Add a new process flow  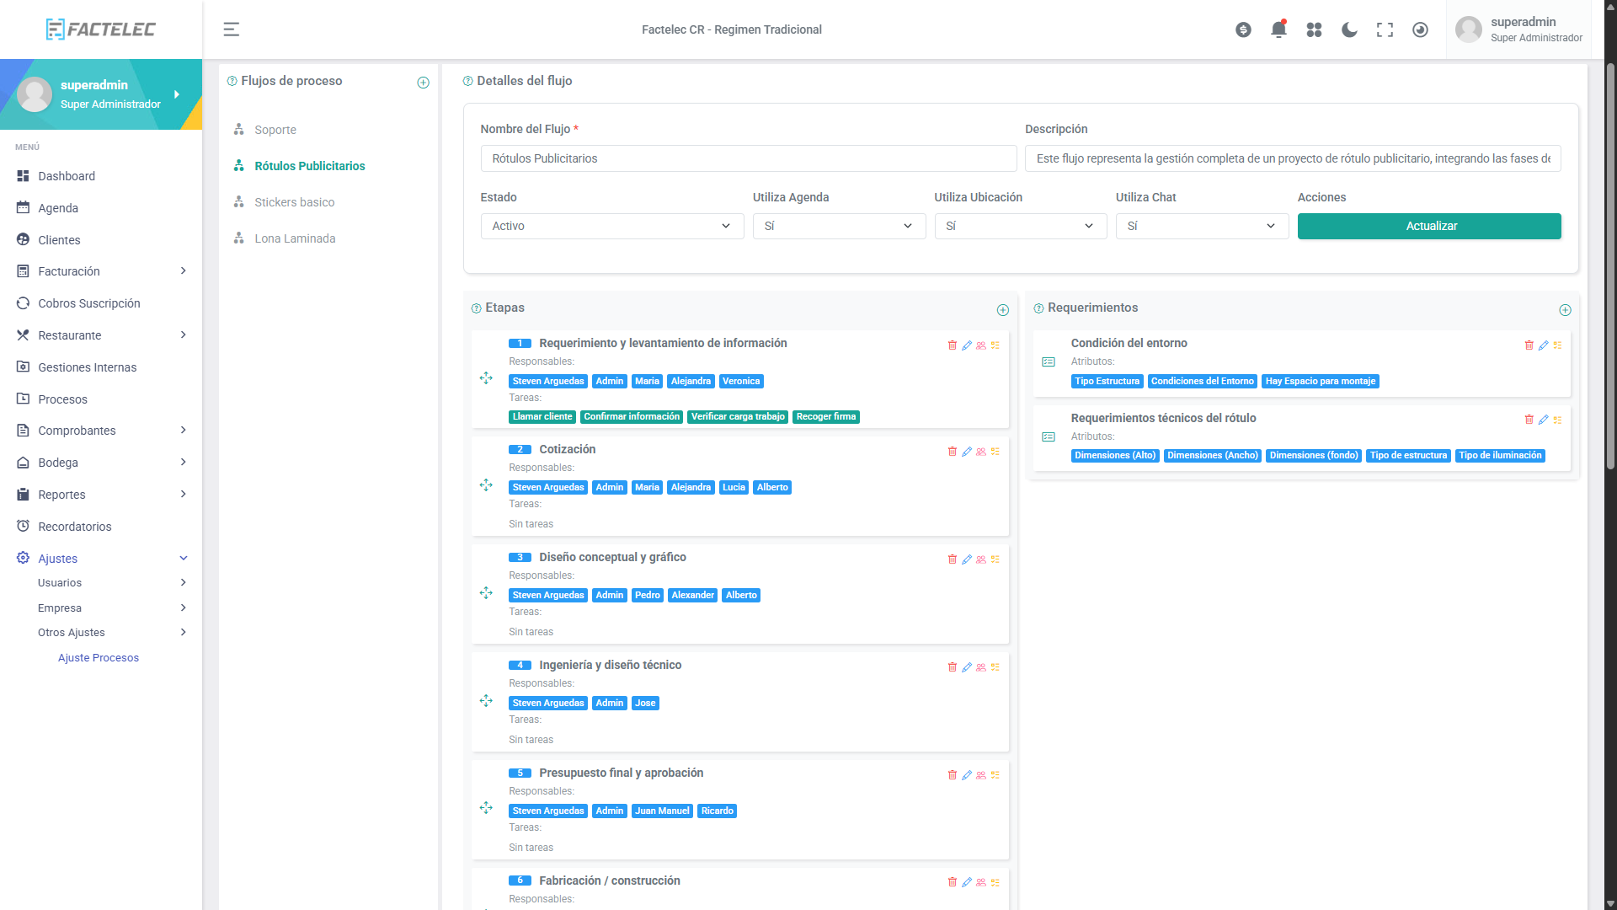pyautogui.click(x=423, y=83)
